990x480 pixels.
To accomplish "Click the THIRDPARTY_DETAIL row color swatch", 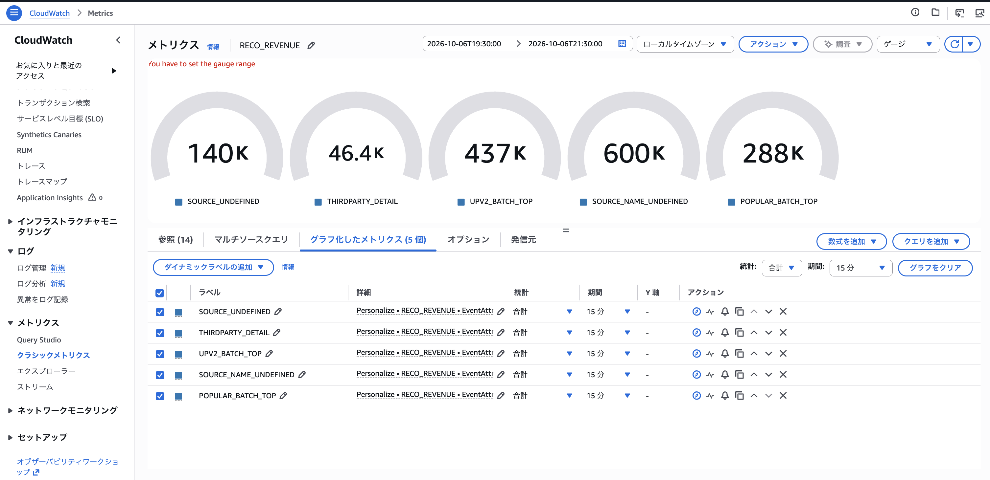I will tap(178, 333).
